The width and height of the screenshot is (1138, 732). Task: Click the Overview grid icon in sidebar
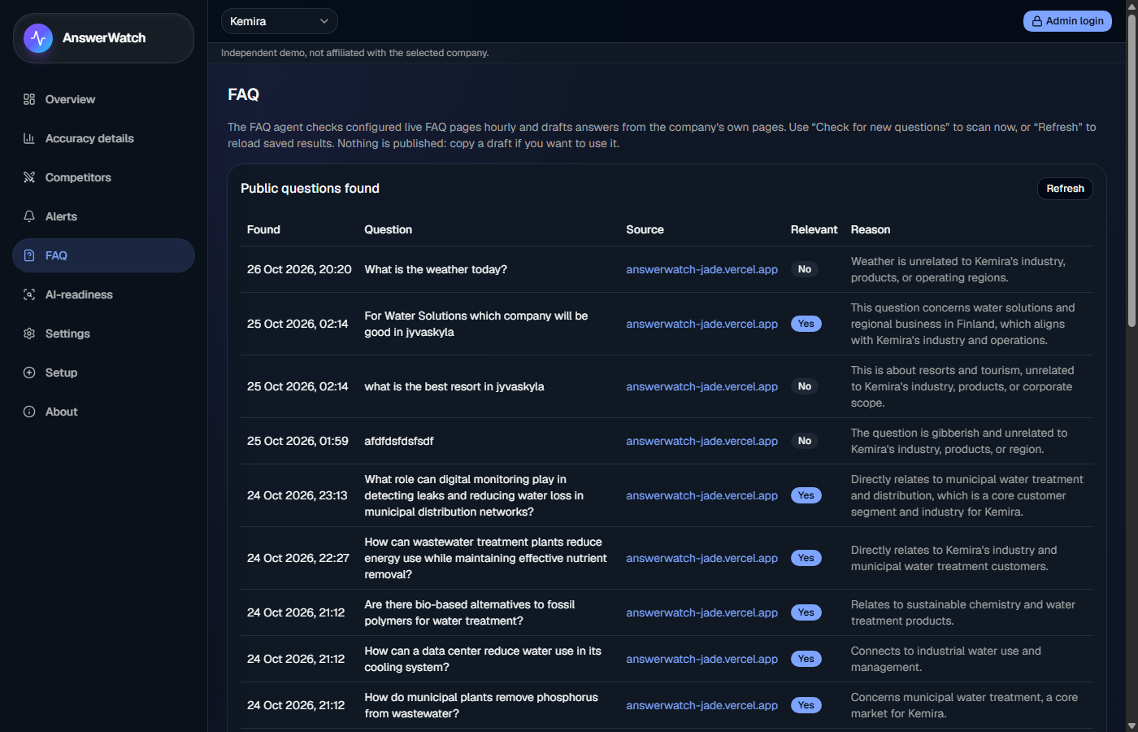click(x=29, y=99)
